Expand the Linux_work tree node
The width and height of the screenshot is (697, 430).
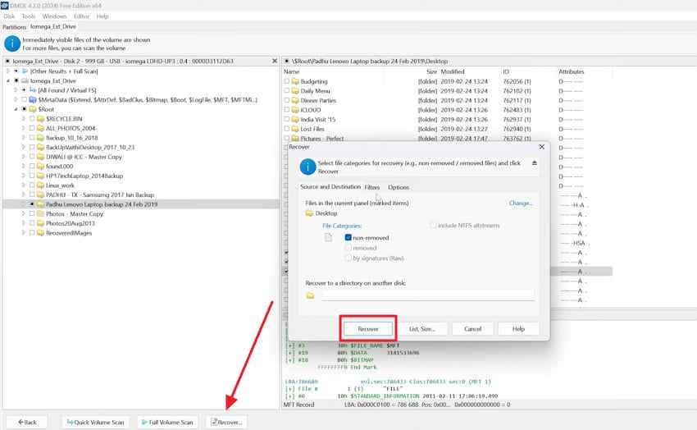coord(24,185)
